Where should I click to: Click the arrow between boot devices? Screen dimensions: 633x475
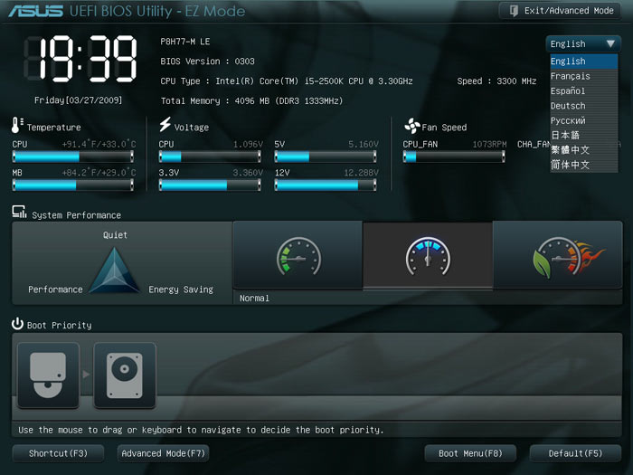pyautogui.click(x=86, y=375)
